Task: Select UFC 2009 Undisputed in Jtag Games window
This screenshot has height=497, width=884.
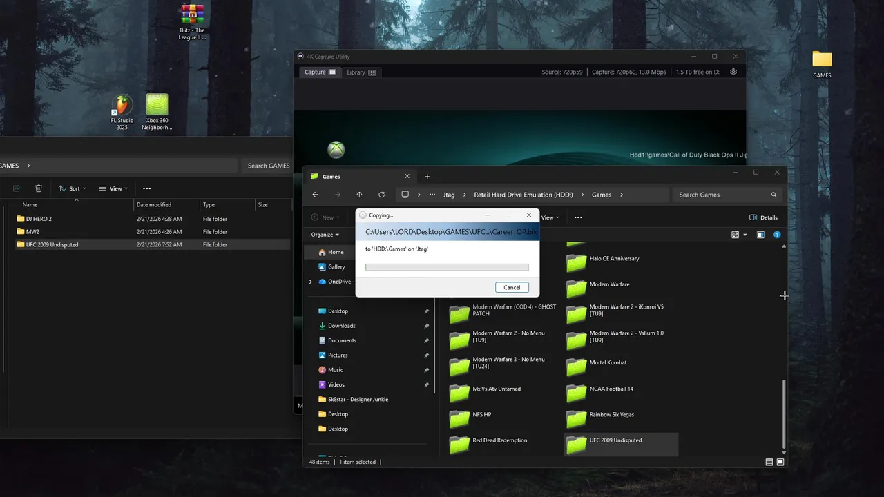Action: (x=620, y=444)
